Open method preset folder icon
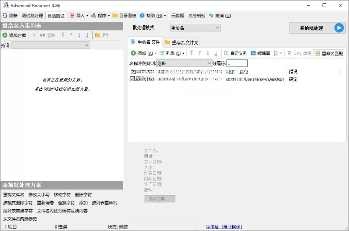The height and width of the screenshot is (231, 349). pyautogui.click(x=97, y=35)
